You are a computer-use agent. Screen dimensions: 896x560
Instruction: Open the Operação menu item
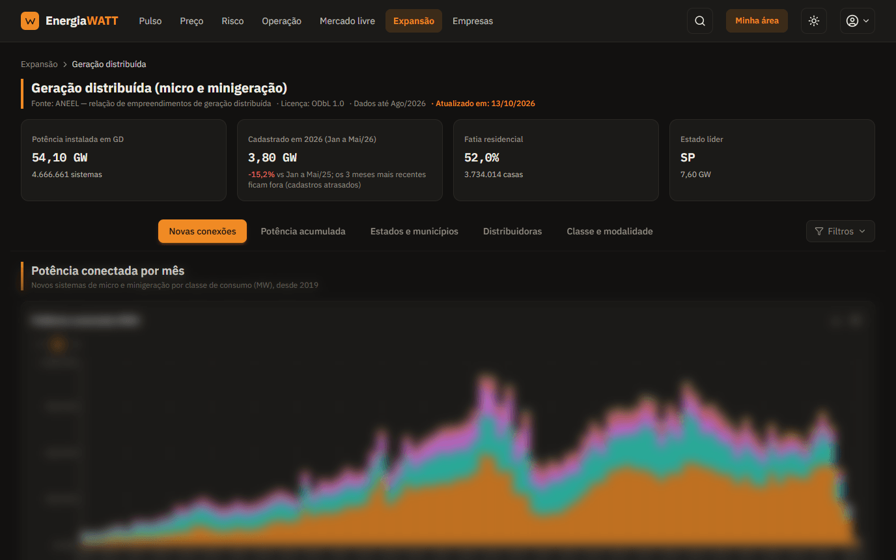coord(281,21)
